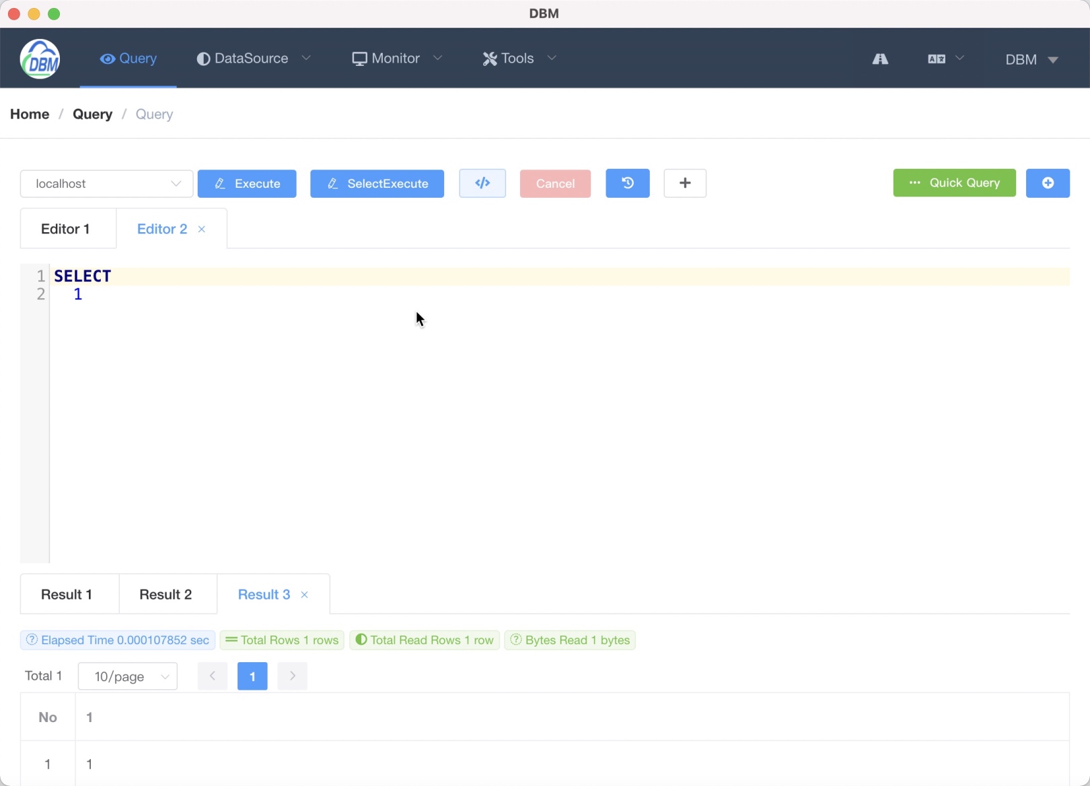The image size is (1090, 786).
Task: Click the road icon in header
Action: click(x=880, y=59)
